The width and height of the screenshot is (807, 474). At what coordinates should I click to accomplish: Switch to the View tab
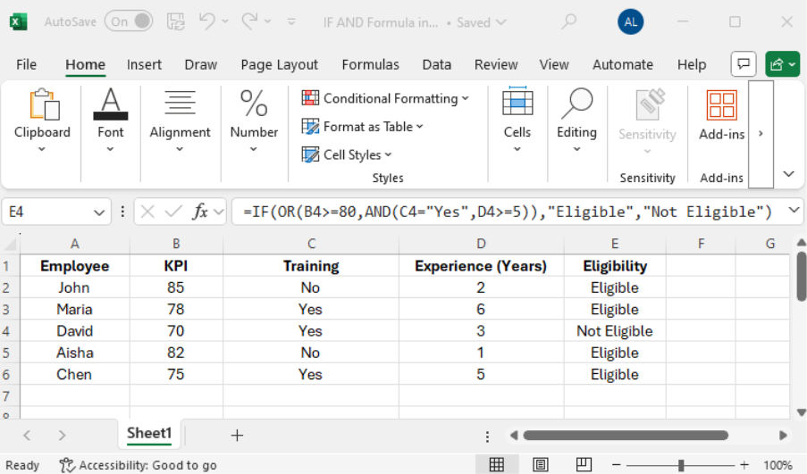click(554, 65)
